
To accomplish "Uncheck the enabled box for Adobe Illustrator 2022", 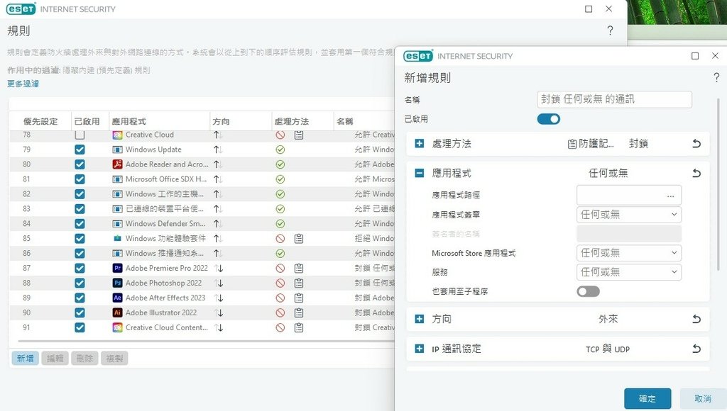I will (x=80, y=313).
